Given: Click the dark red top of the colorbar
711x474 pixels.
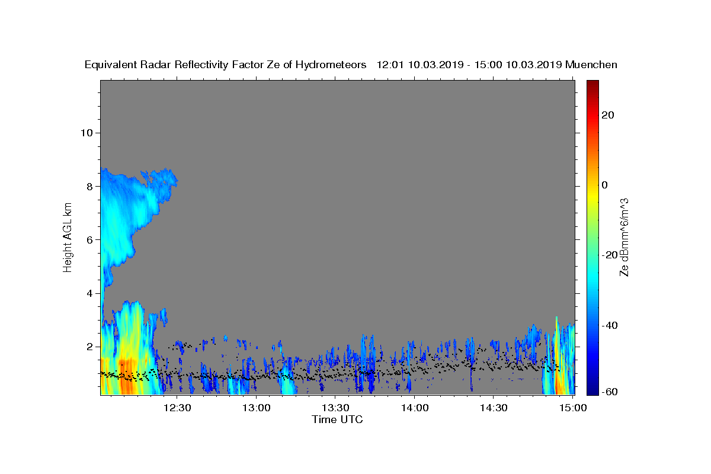Looking at the screenshot, I should coord(592,85).
